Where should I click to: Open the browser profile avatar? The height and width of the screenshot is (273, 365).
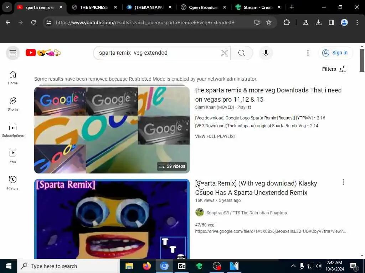pos(344,22)
